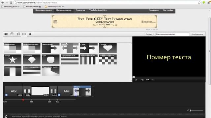Click the transitions panel scroll up arrow
The image size is (211, 118).
(131, 44)
